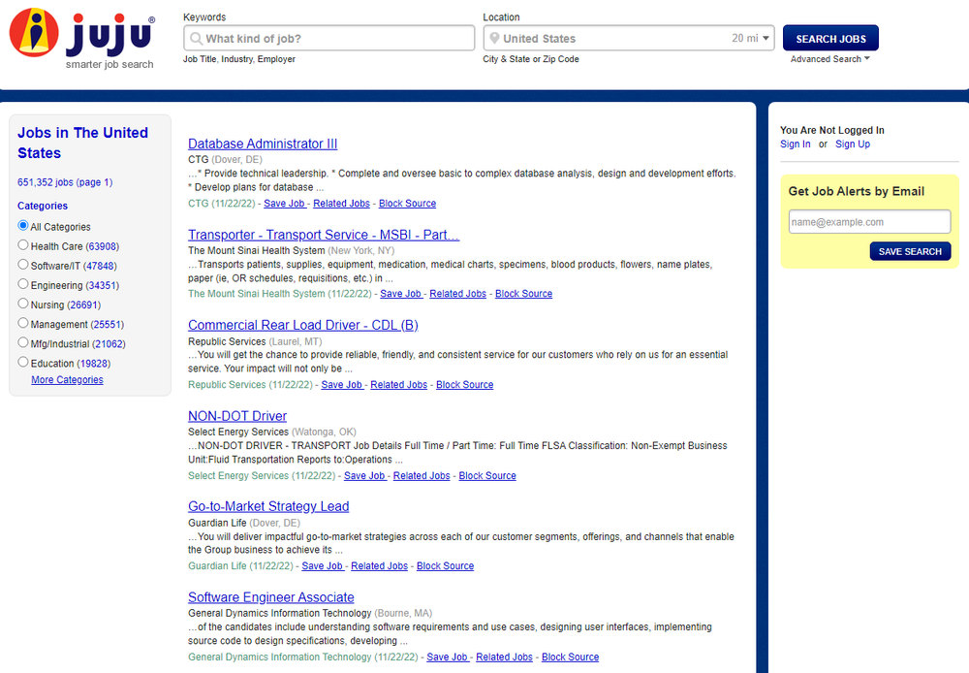
Task: Block Source for Republic Services listing
Action: point(465,385)
